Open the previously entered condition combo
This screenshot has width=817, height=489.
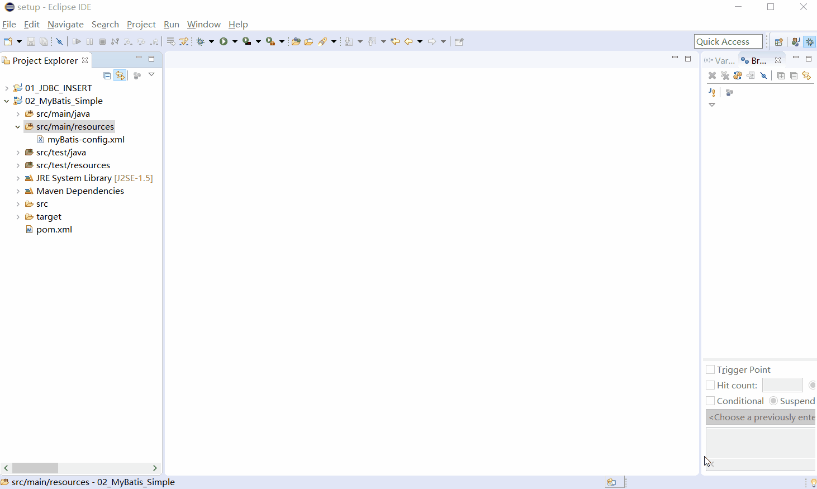[761, 417]
